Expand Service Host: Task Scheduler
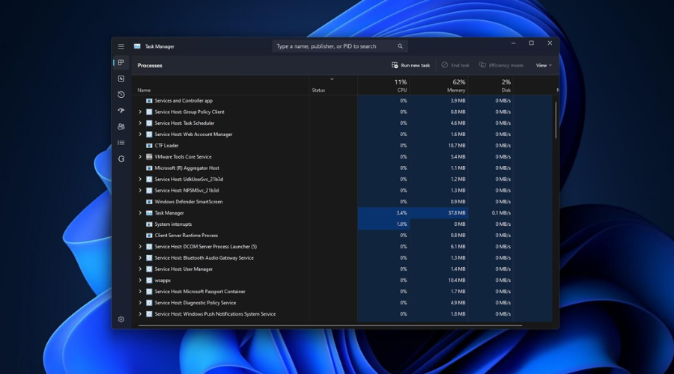 (x=140, y=123)
